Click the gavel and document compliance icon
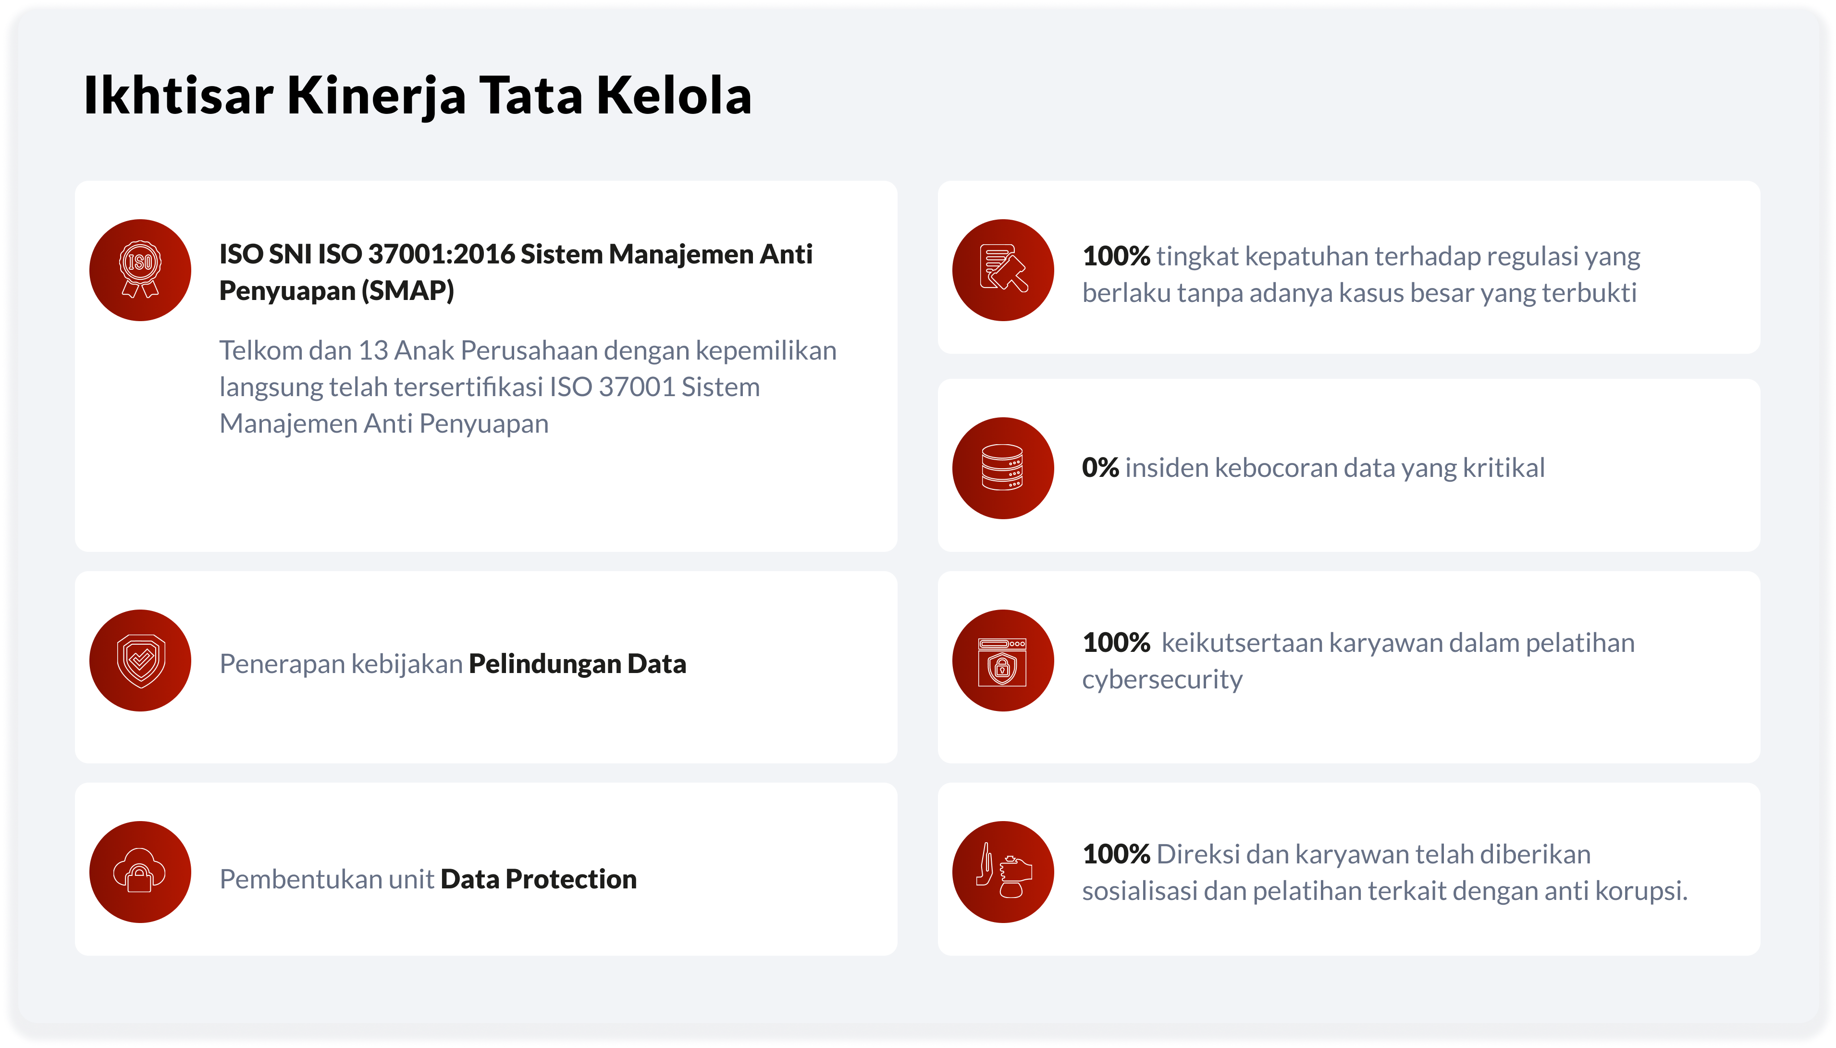The image size is (1836, 1048). (1003, 270)
